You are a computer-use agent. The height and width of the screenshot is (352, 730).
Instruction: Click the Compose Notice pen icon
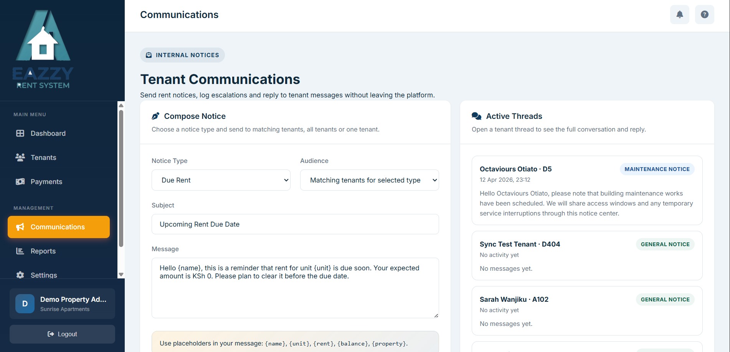tap(155, 116)
